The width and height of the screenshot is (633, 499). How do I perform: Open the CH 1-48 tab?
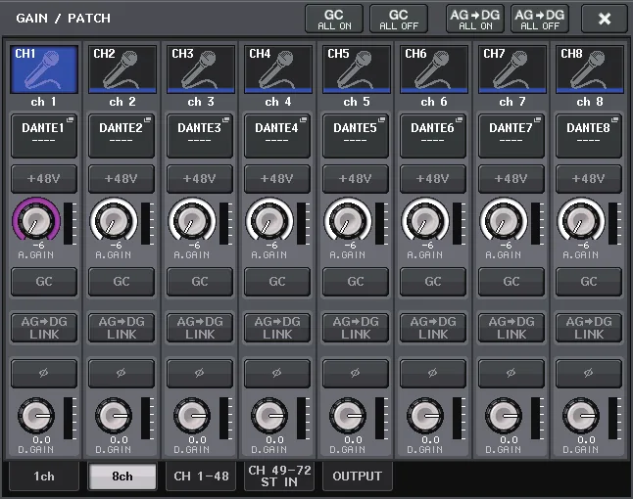pyautogui.click(x=201, y=476)
